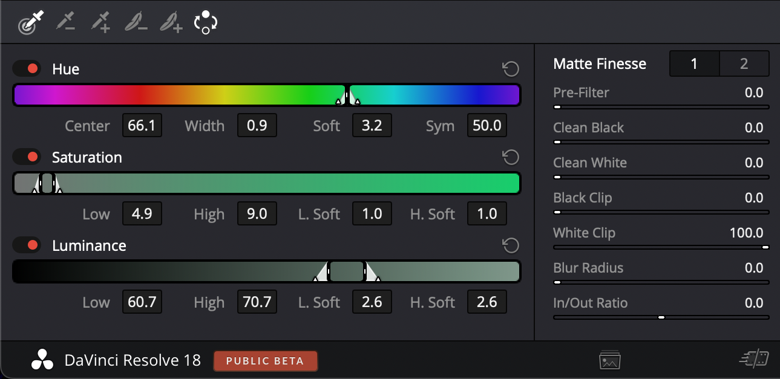Image resolution: width=780 pixels, height=379 pixels.
Task: Toggle the Luminance qualifier off
Action: [27, 245]
